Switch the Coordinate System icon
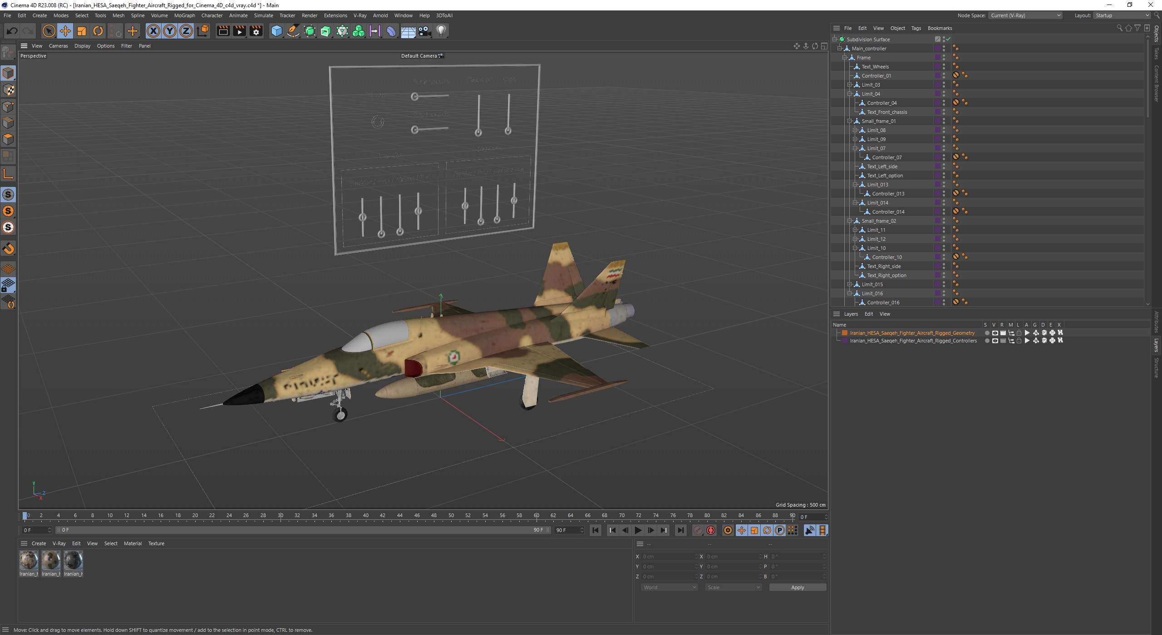The height and width of the screenshot is (635, 1162). point(203,31)
